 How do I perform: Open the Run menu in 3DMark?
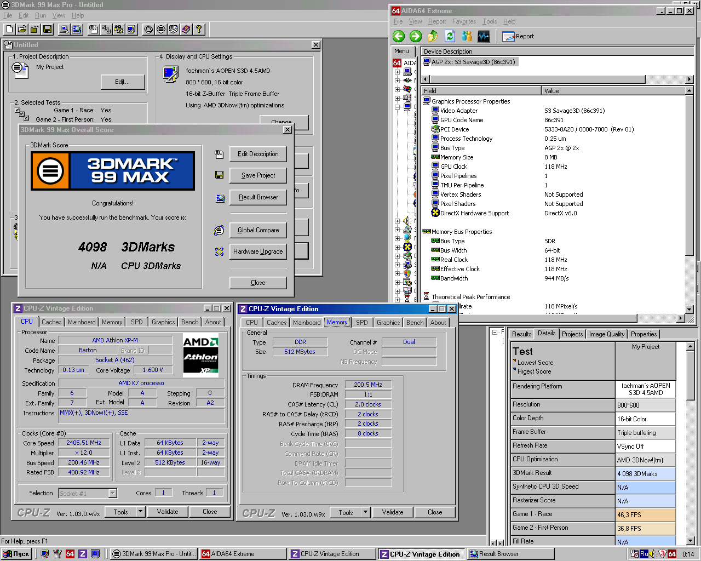point(41,15)
